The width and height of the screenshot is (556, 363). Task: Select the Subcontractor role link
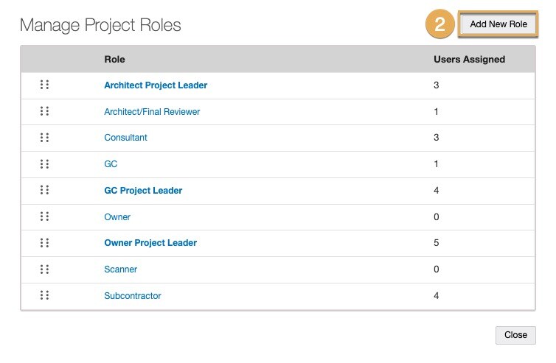[133, 296]
